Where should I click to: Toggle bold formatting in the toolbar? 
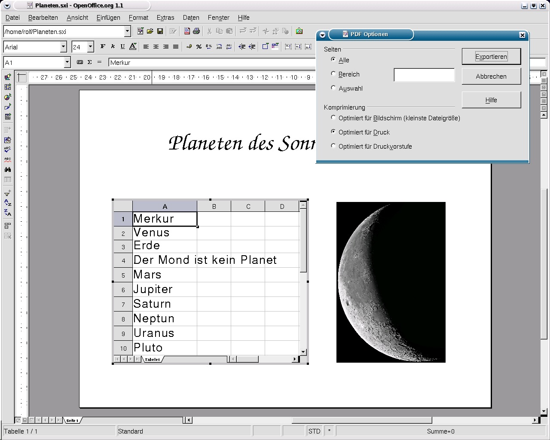click(x=103, y=47)
